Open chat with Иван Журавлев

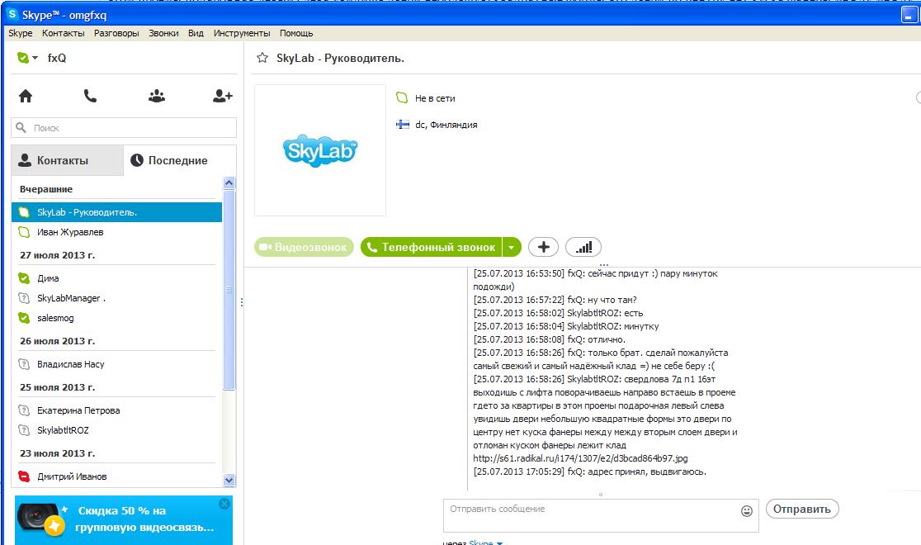tap(116, 232)
